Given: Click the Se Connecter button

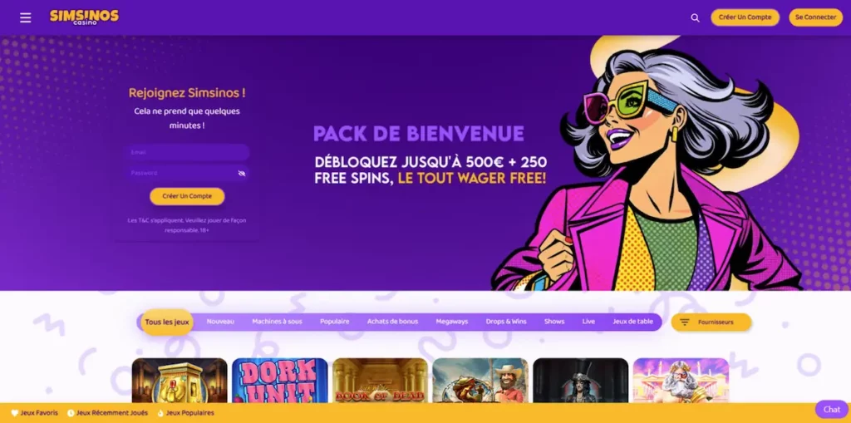Looking at the screenshot, I should pyautogui.click(x=815, y=17).
